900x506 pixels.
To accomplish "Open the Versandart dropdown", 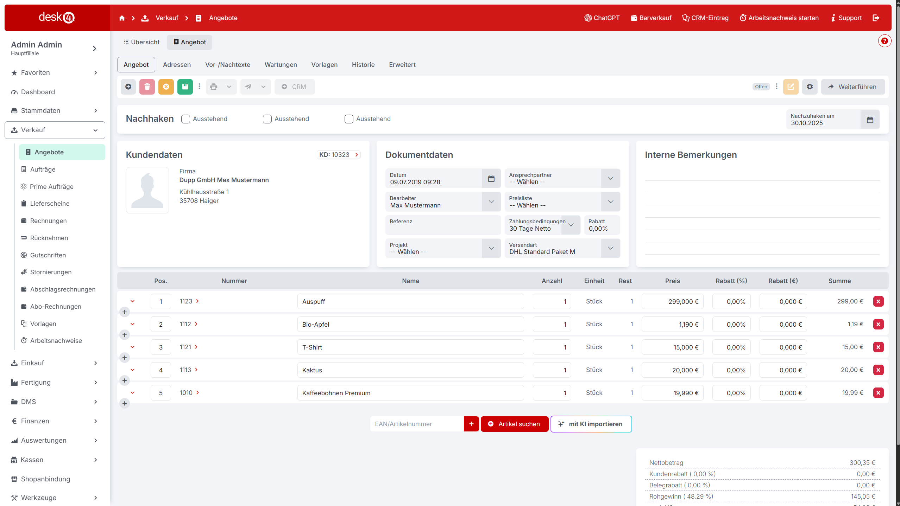I will tap(611, 248).
